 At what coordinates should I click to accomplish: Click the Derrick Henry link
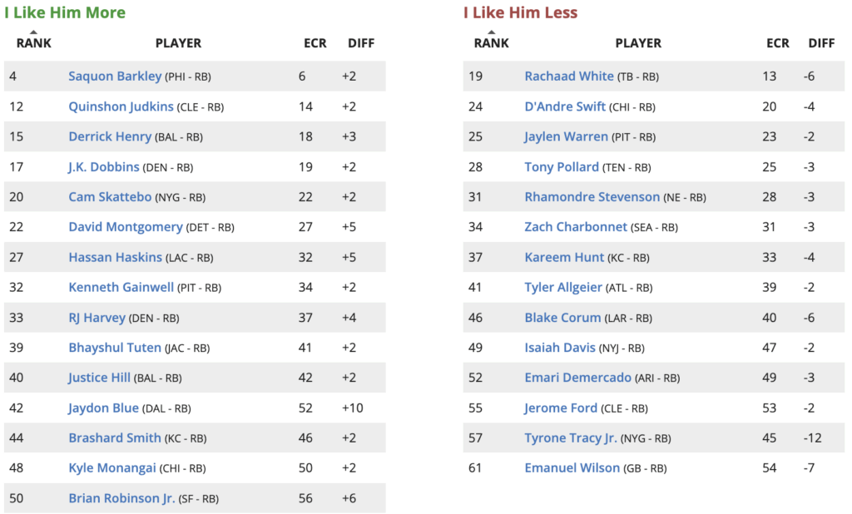[110, 136]
